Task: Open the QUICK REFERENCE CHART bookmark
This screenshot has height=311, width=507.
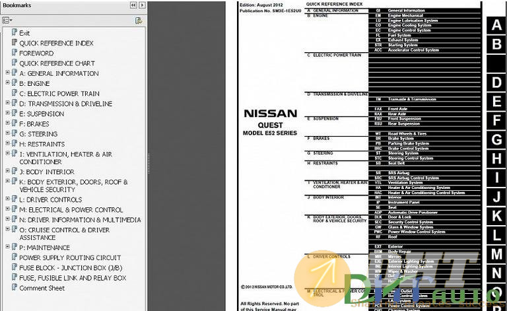Action: (57, 63)
